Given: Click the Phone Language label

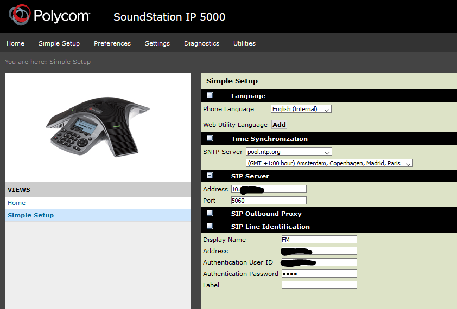Looking at the screenshot, I should [x=228, y=109].
